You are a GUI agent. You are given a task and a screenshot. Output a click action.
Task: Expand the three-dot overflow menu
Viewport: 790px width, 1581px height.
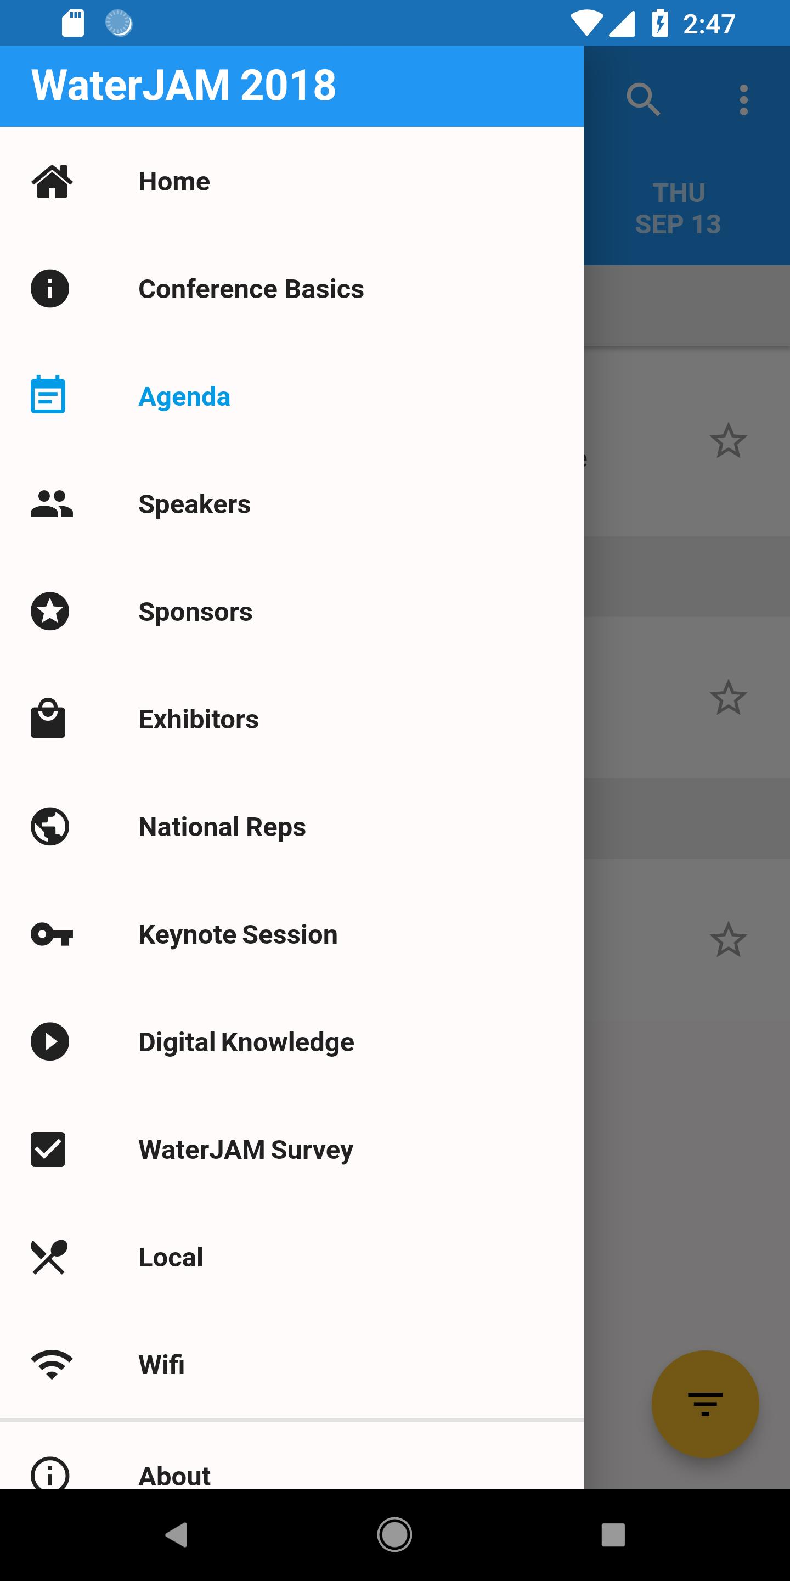click(743, 100)
